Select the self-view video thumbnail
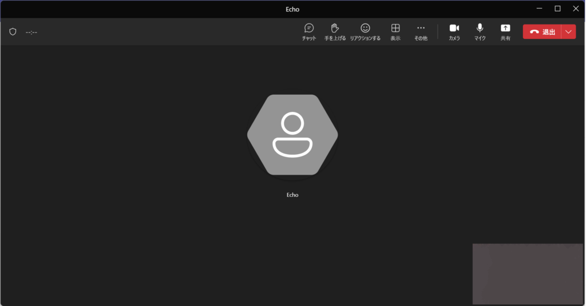Screen dimensions: 586x306 [527, 273]
